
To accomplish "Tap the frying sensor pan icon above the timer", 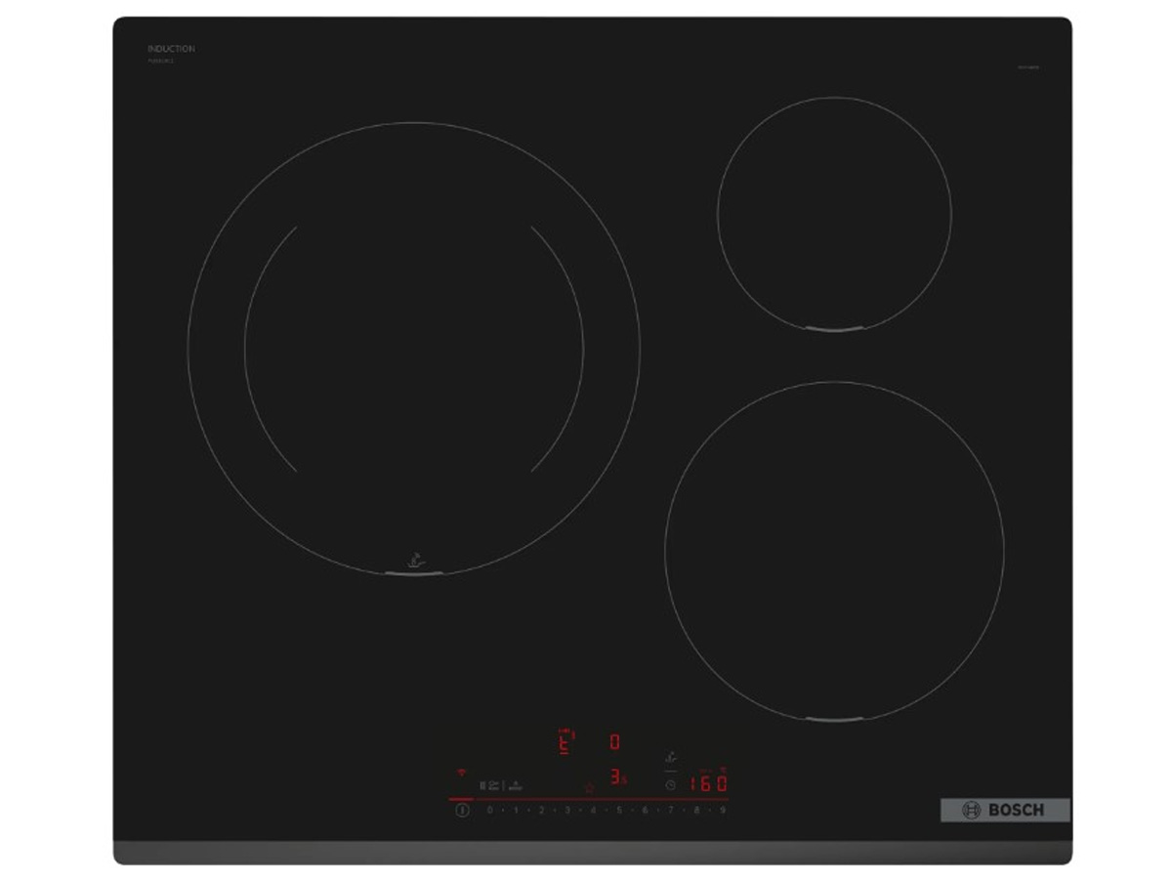I will point(670,757).
